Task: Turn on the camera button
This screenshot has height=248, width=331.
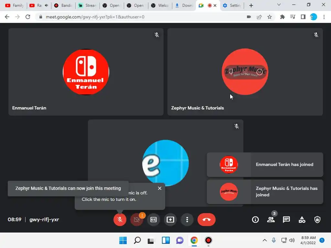Action: point(137,220)
